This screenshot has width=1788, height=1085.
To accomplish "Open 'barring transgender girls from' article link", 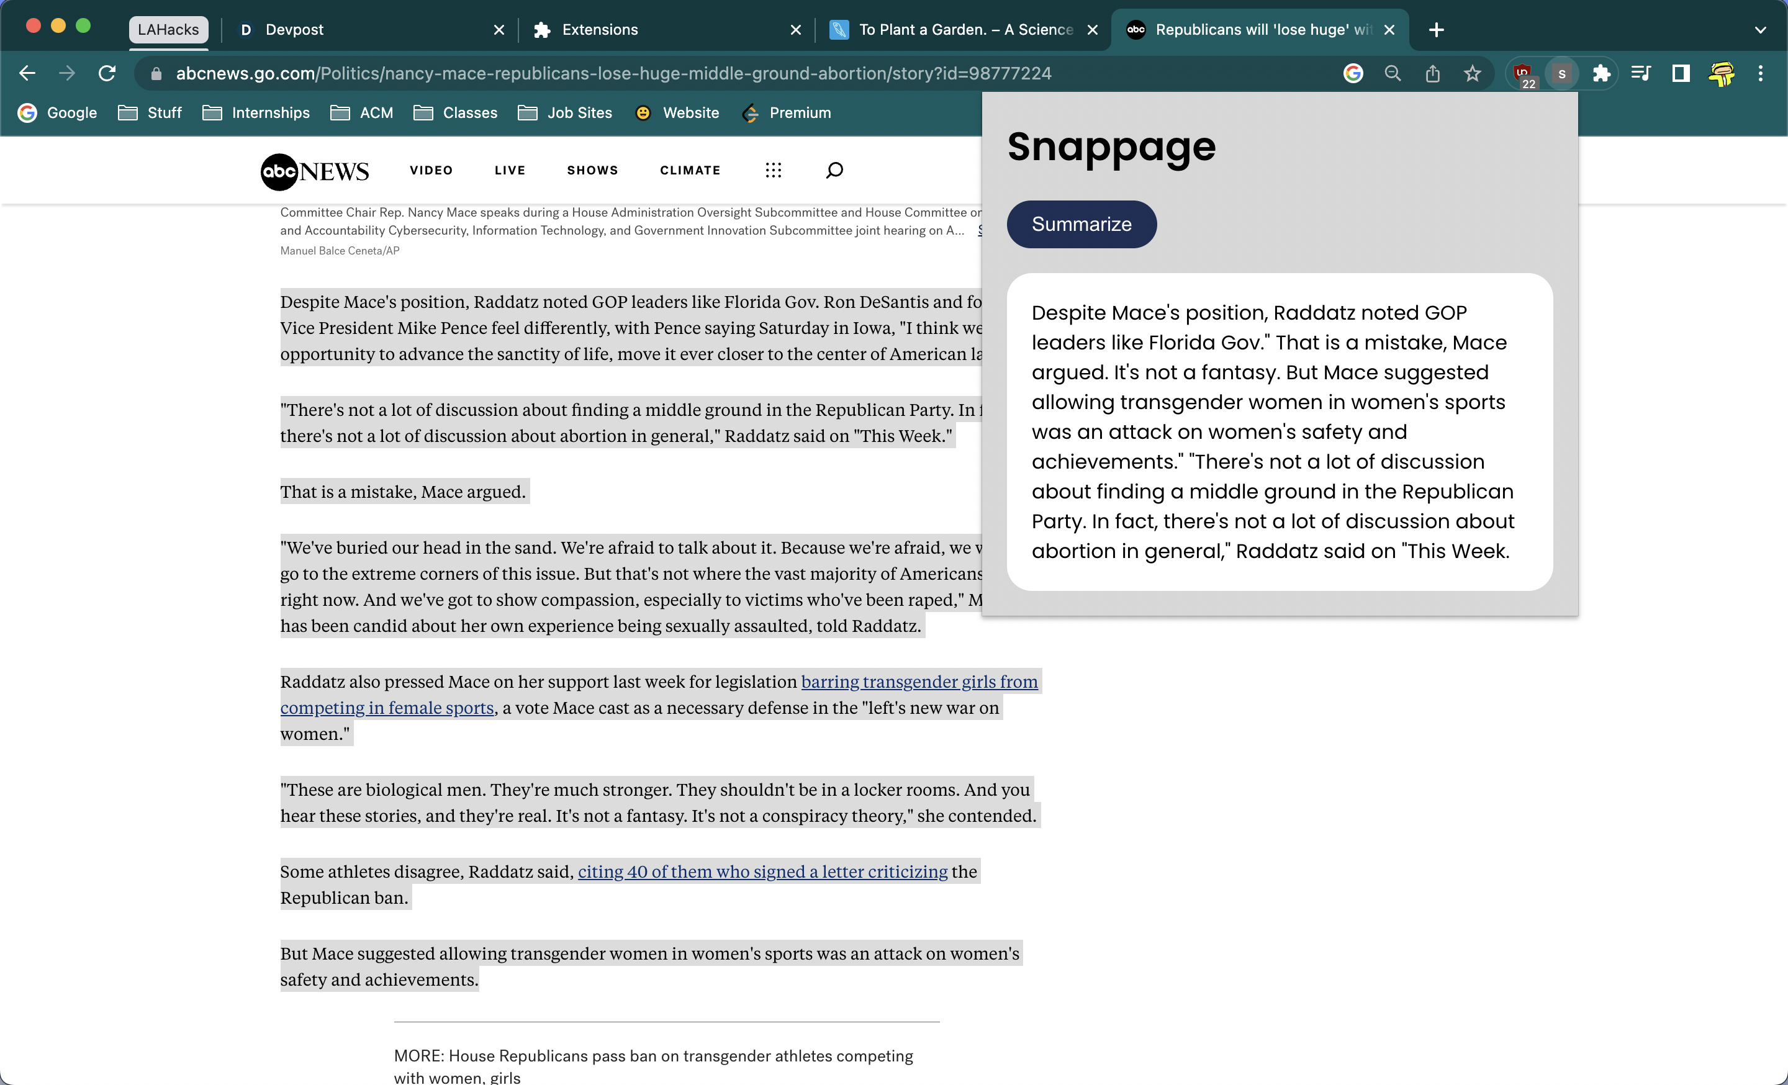I will [x=919, y=681].
